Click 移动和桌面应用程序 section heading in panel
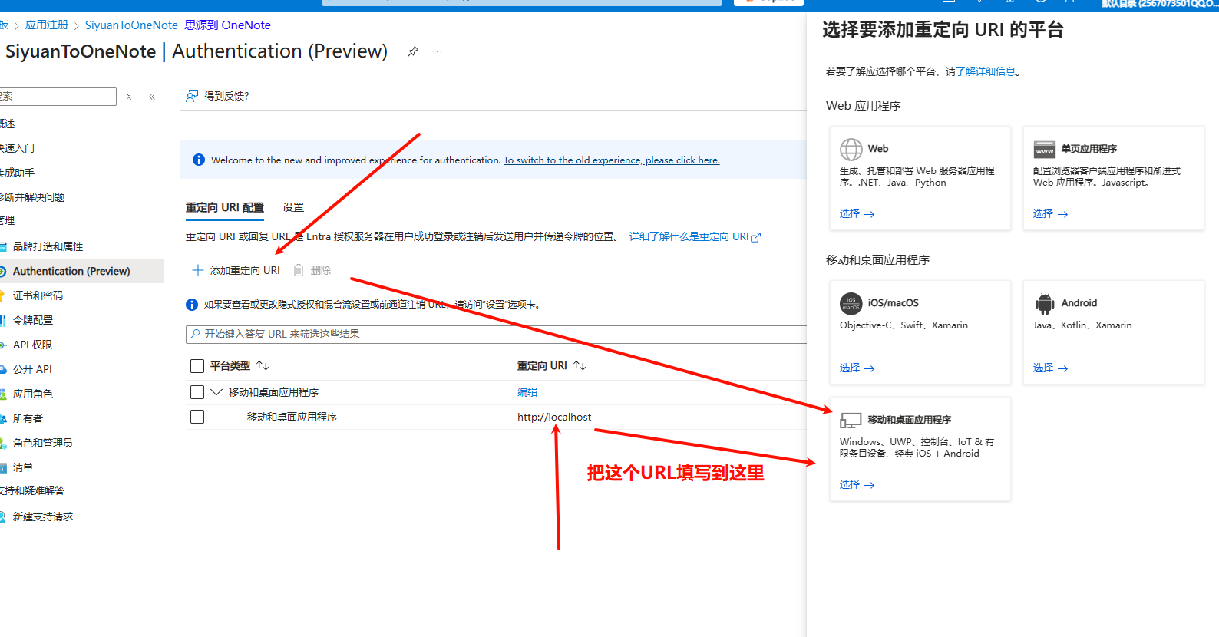The image size is (1219, 637). click(877, 260)
